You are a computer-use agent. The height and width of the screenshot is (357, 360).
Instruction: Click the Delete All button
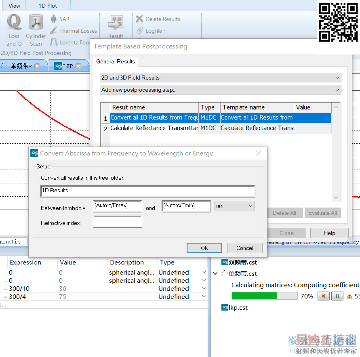click(x=284, y=213)
